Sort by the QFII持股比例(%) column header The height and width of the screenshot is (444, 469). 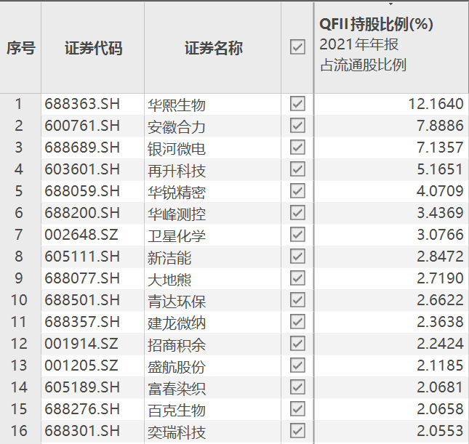pyautogui.click(x=376, y=24)
